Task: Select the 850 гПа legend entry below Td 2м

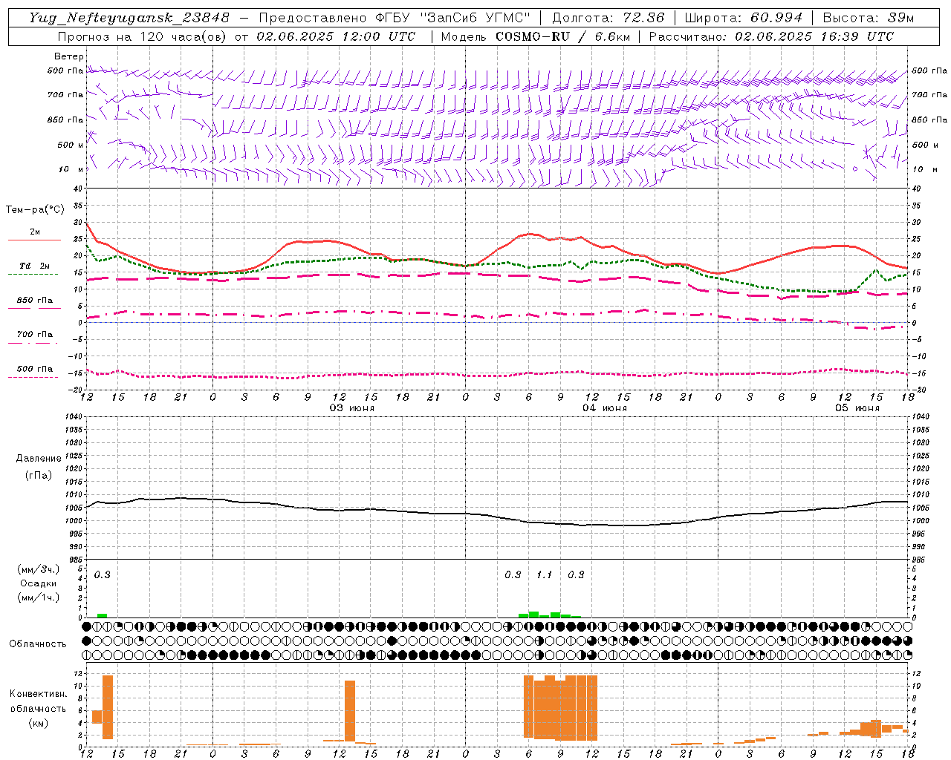Action: click(x=34, y=301)
